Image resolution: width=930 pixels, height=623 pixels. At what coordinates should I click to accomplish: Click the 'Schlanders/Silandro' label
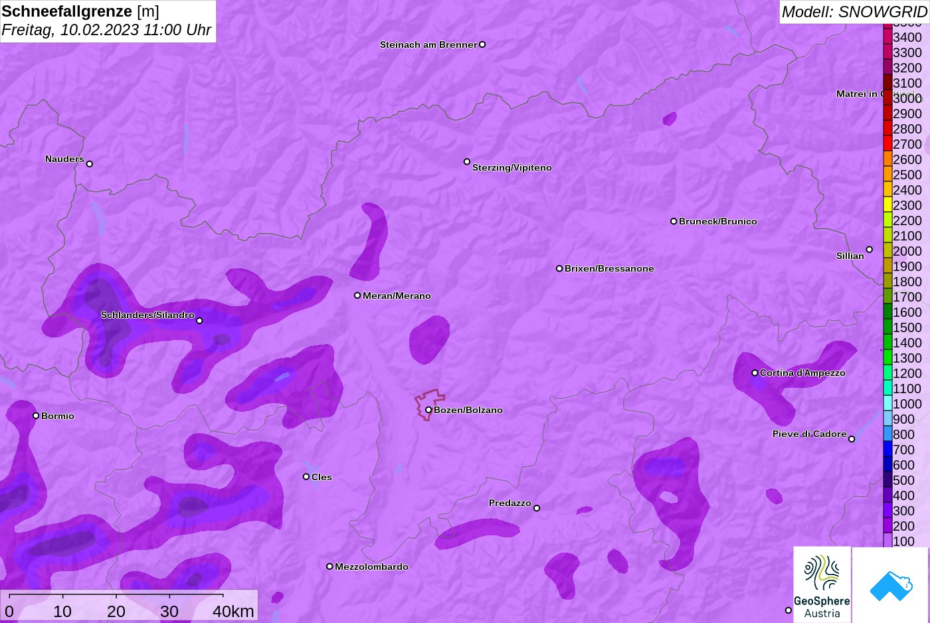(147, 315)
